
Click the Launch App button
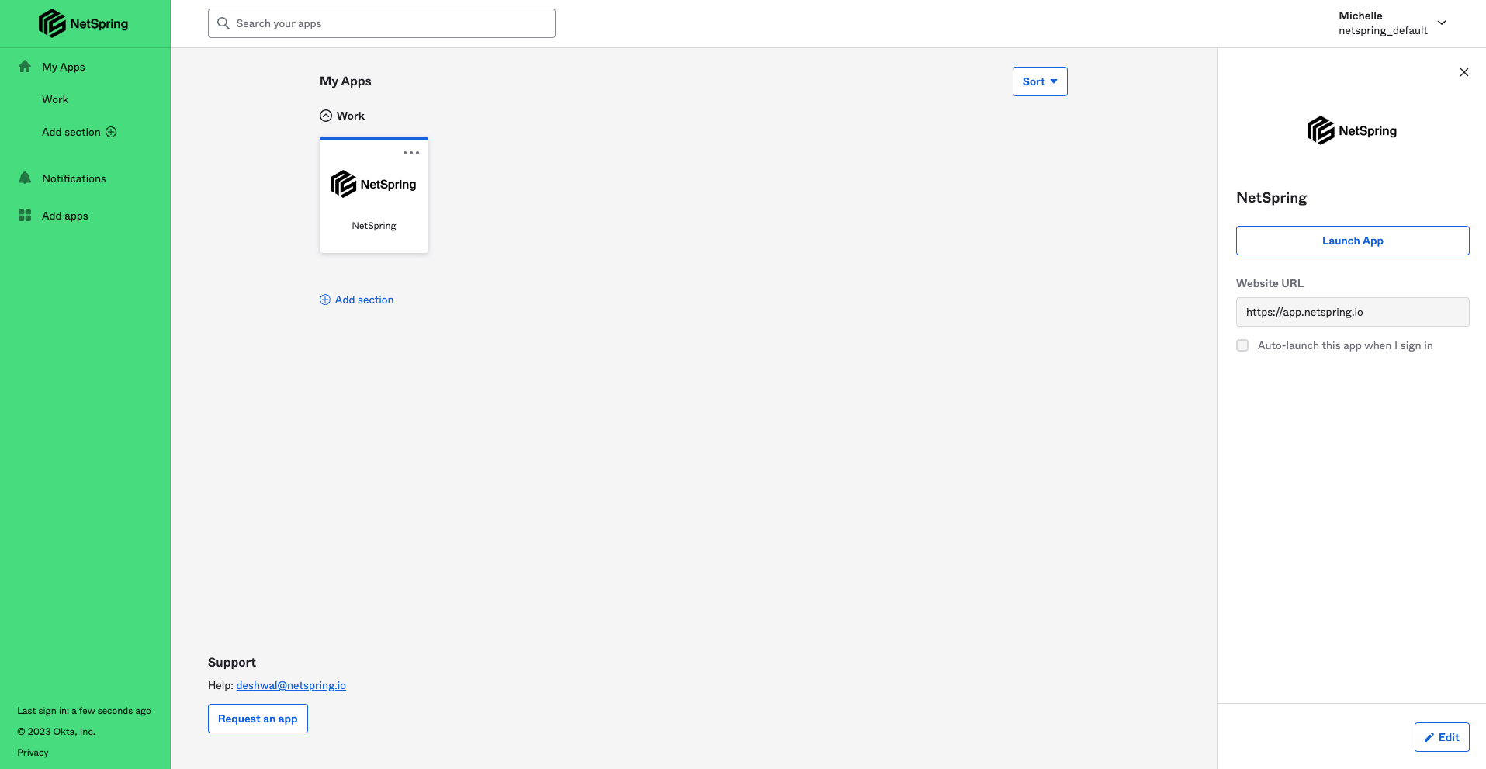[x=1353, y=241]
